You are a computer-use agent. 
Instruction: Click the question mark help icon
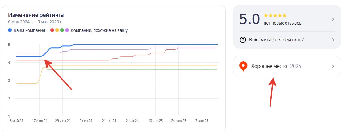(x=243, y=40)
